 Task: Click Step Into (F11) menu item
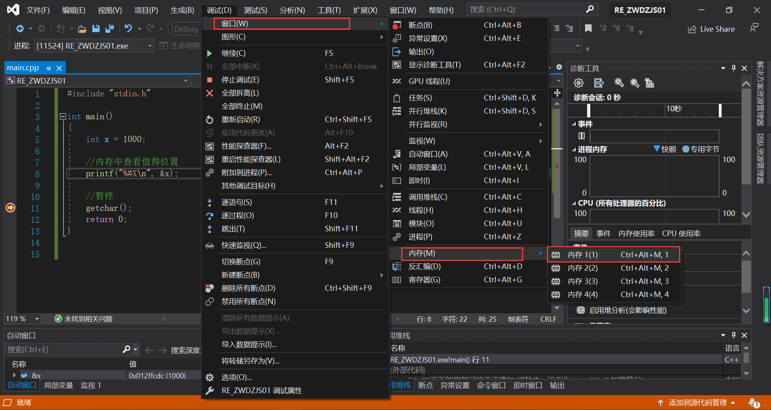pos(295,202)
